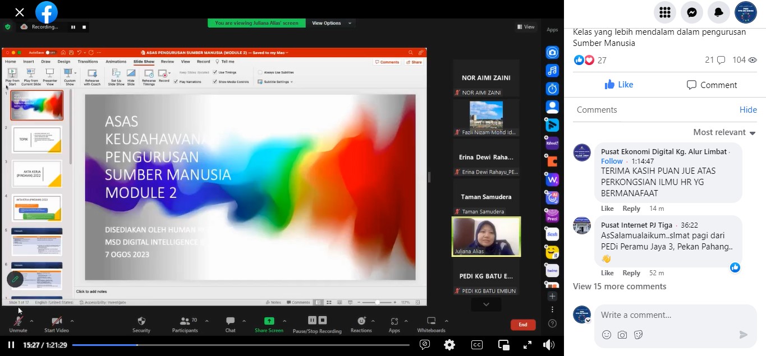766x356 pixels.
Task: Seek along the video progress bar
Action: pos(240,345)
